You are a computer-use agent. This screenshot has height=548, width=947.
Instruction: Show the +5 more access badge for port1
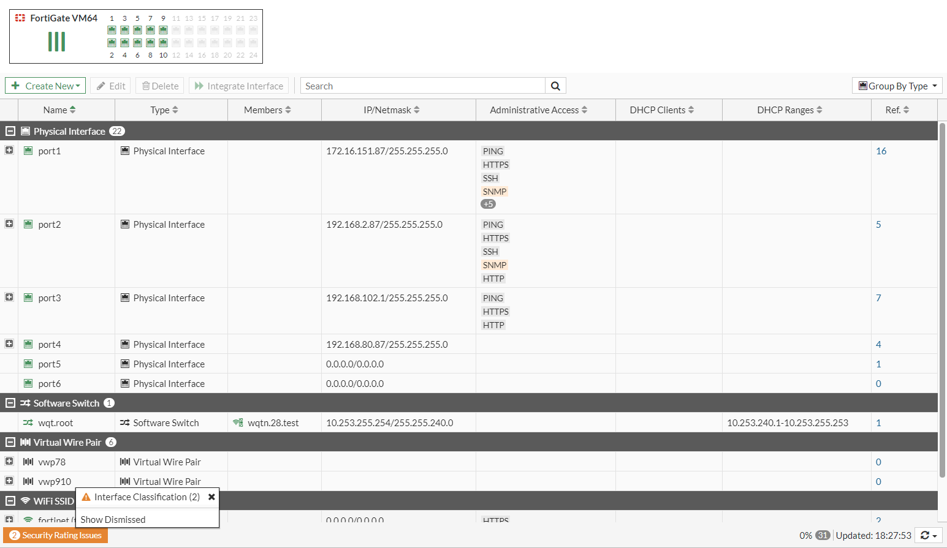pos(489,204)
